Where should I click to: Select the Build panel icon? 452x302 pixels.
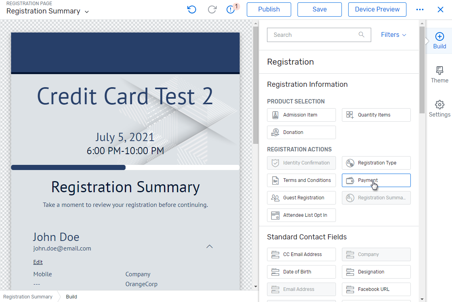pyautogui.click(x=439, y=40)
